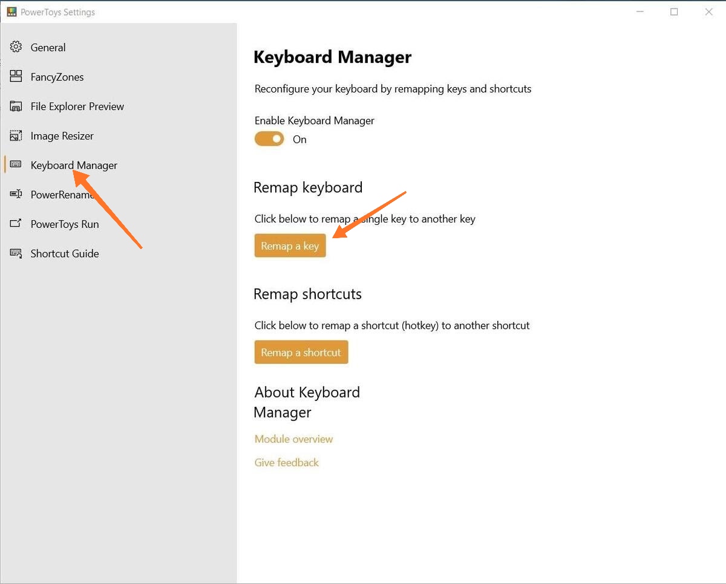
Task: Click the Image Resizer icon
Action: [16, 136]
